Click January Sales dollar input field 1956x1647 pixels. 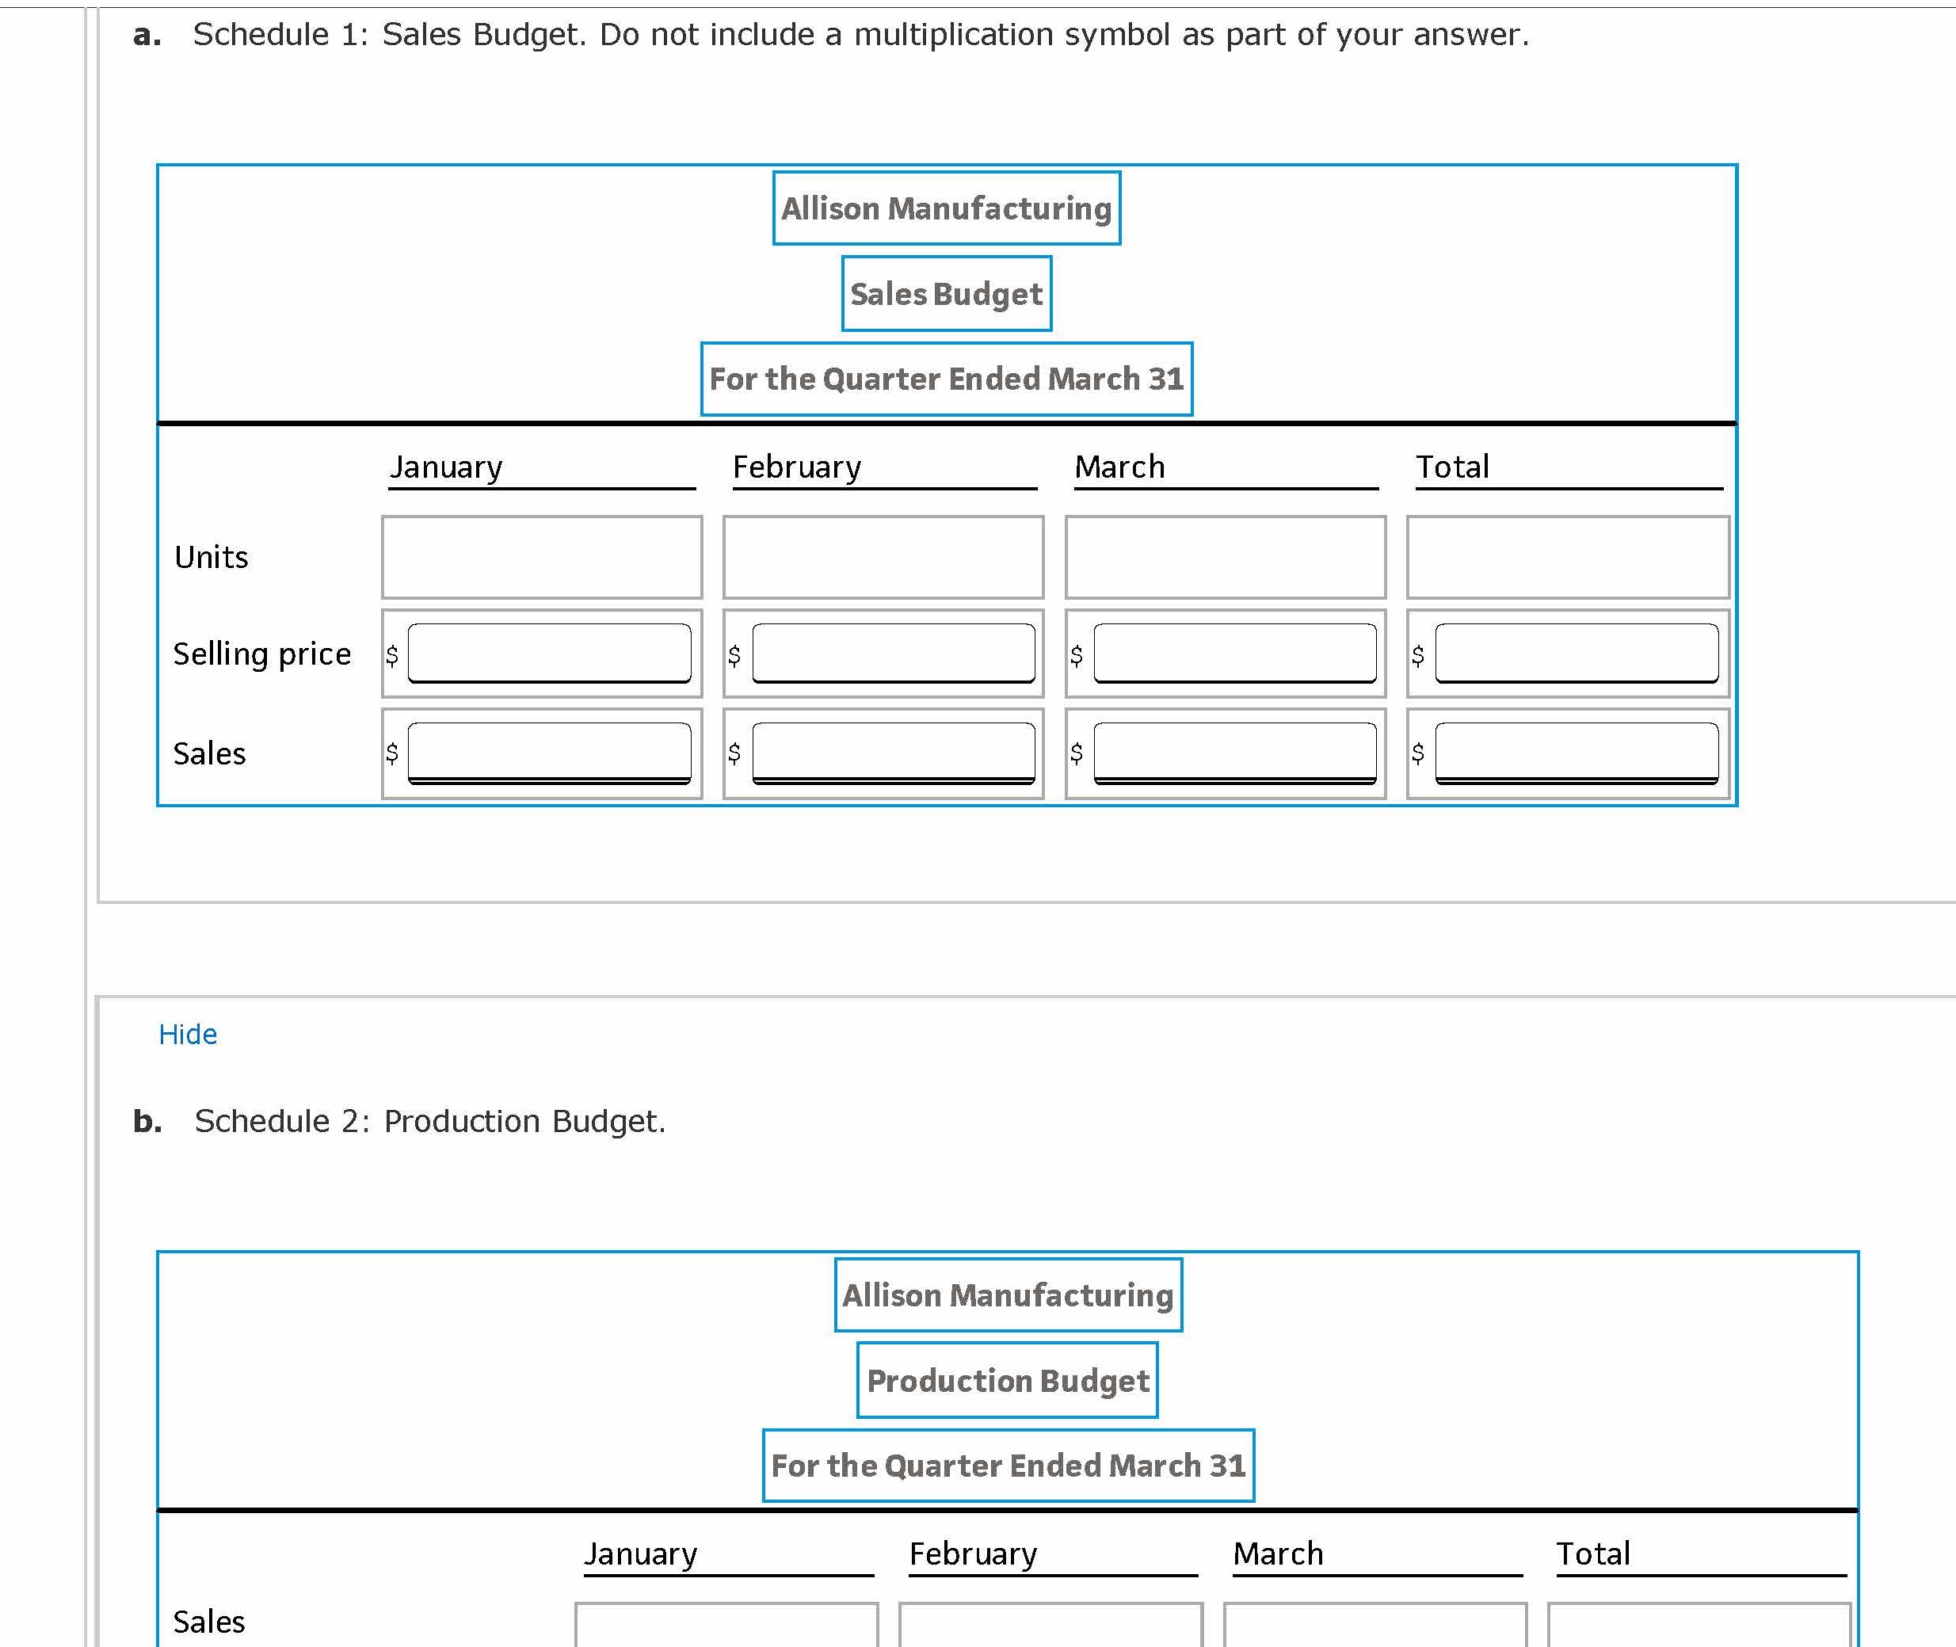pos(549,752)
